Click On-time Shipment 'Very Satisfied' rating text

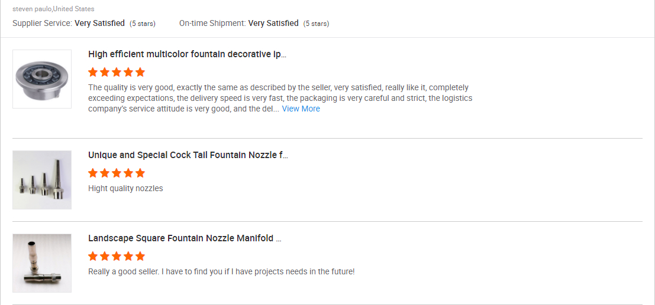click(273, 24)
